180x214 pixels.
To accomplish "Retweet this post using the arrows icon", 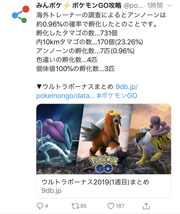I will (75, 206).
